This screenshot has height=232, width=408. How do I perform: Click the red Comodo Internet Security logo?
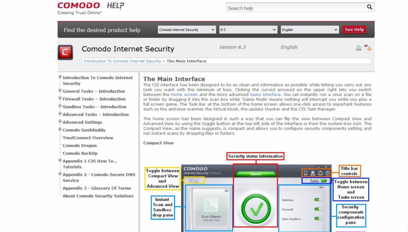(x=65, y=52)
